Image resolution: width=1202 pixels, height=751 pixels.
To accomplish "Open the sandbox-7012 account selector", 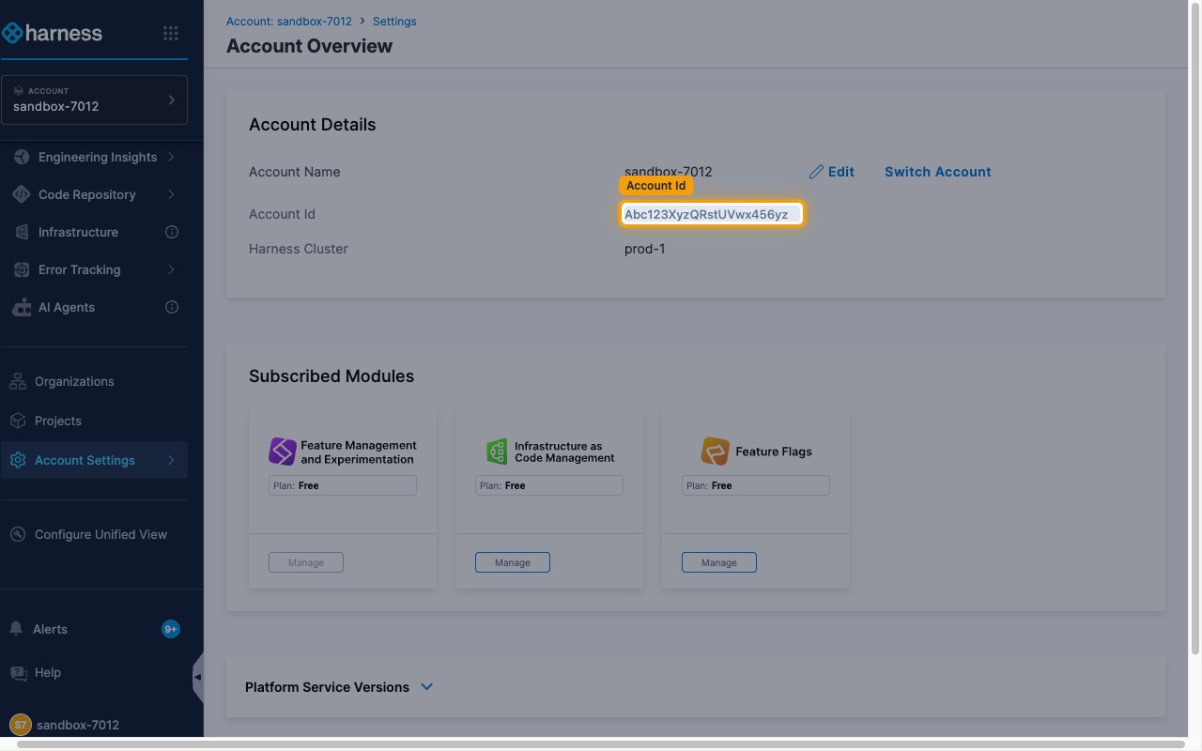I will 94,100.
